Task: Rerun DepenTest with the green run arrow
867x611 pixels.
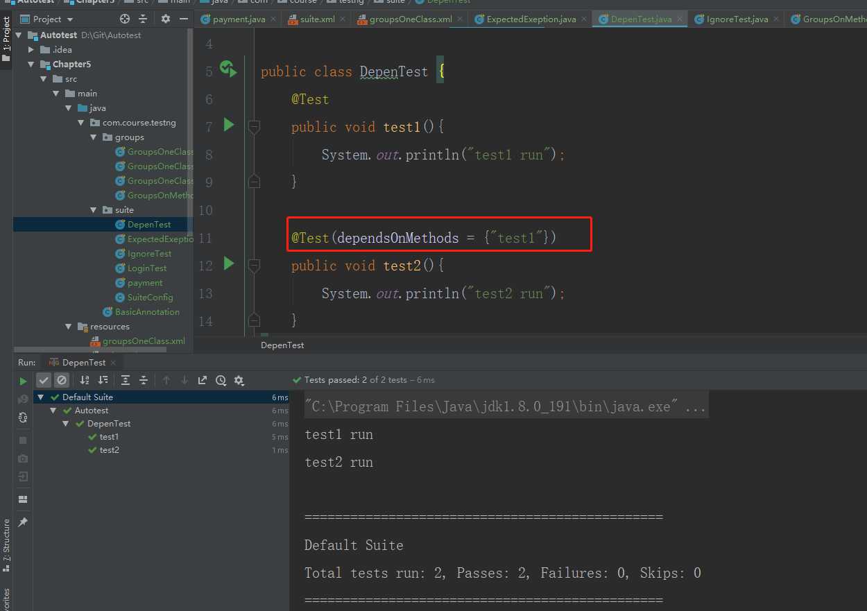Action: click(x=23, y=381)
